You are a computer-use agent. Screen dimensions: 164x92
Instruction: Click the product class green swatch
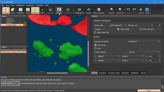pyautogui.click(x=25, y=23)
